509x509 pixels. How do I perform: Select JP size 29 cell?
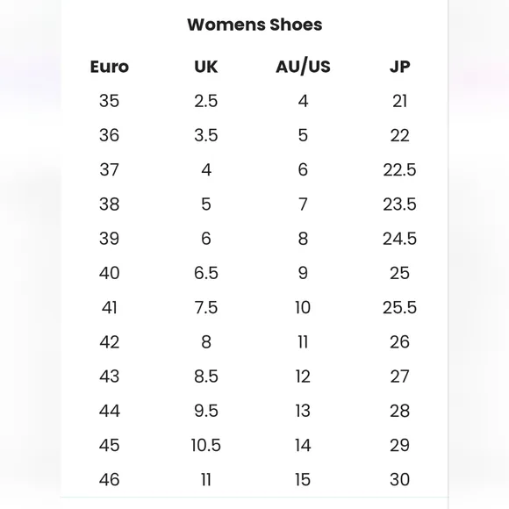(399, 445)
